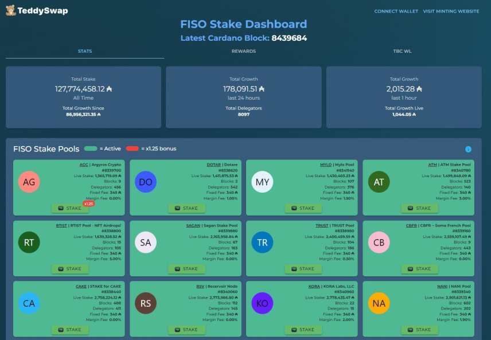Viewport: 491px width, 340px height.
Task: Open the MYLO ticker link
Action: tap(326, 165)
